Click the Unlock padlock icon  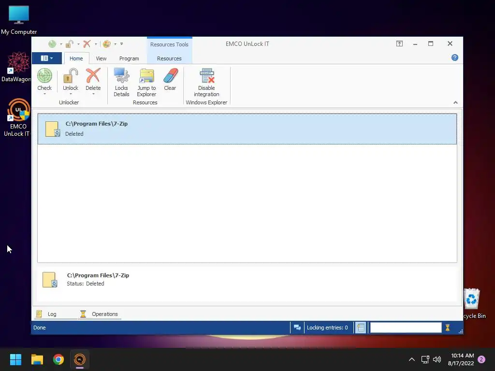(71, 76)
